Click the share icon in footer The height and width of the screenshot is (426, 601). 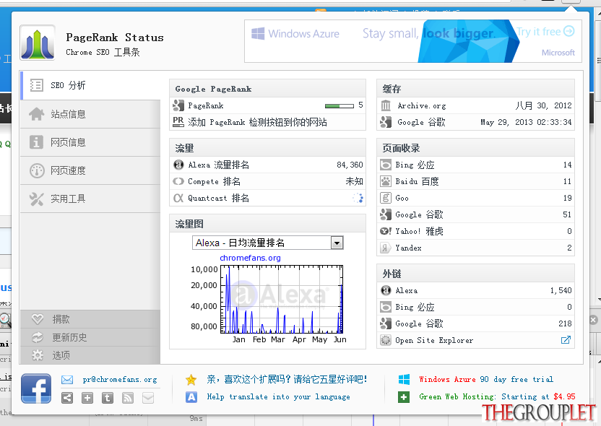[x=67, y=398]
